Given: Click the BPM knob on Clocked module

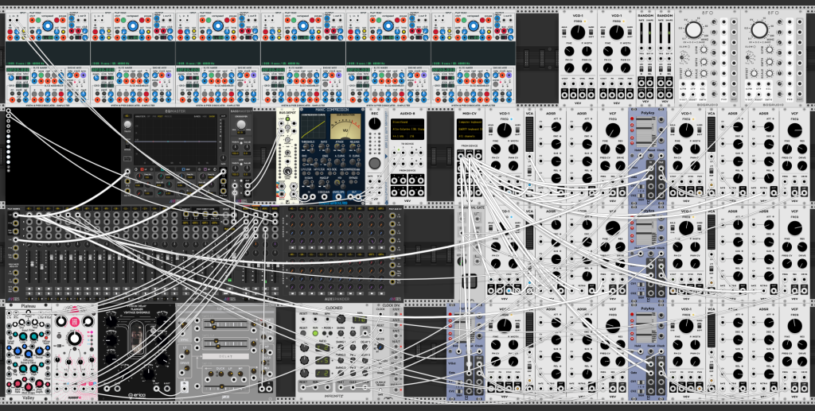Looking at the screenshot, I should [x=341, y=319].
